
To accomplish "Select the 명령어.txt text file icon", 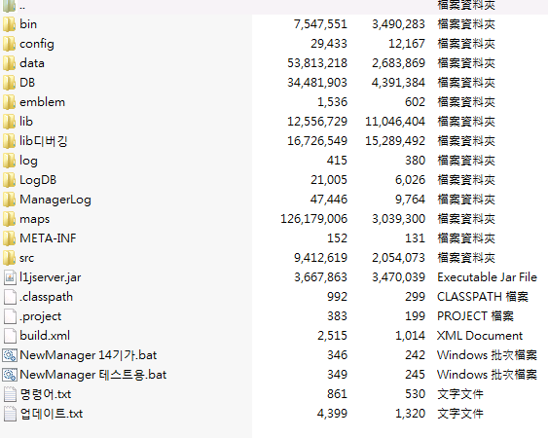I will [x=10, y=394].
